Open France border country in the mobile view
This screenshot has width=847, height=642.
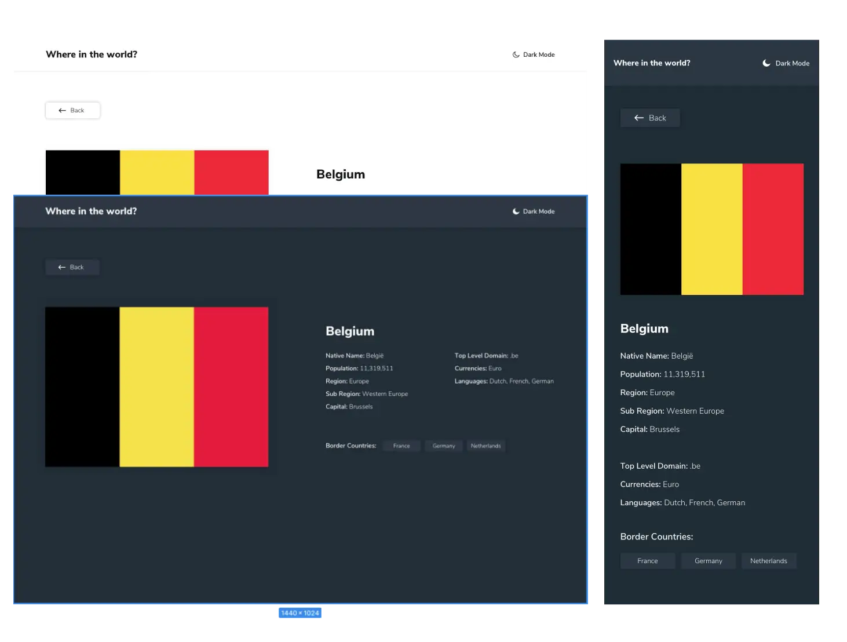[647, 561]
